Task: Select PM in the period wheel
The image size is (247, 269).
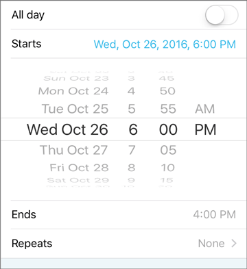Action: [205, 129]
